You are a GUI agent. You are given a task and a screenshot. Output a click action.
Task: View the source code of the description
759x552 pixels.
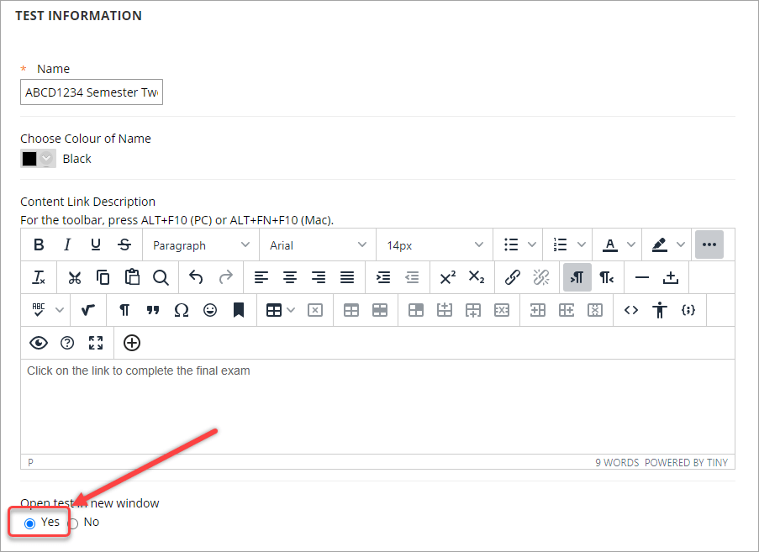(x=631, y=310)
